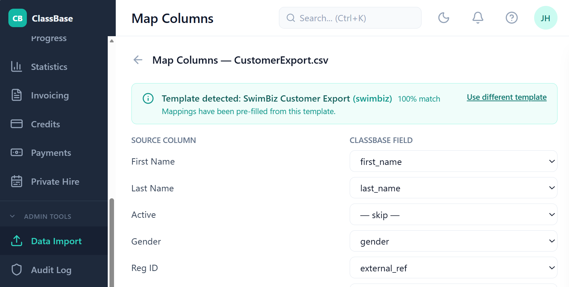569x287 pixels.
Task: Toggle dark mode with the moon icon
Action: [443, 18]
